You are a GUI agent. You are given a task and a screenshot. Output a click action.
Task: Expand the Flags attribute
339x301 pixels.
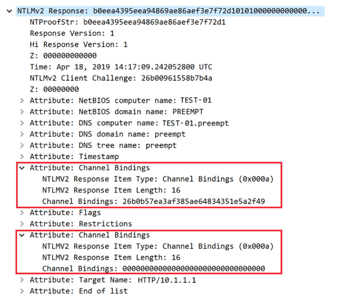click(22, 213)
